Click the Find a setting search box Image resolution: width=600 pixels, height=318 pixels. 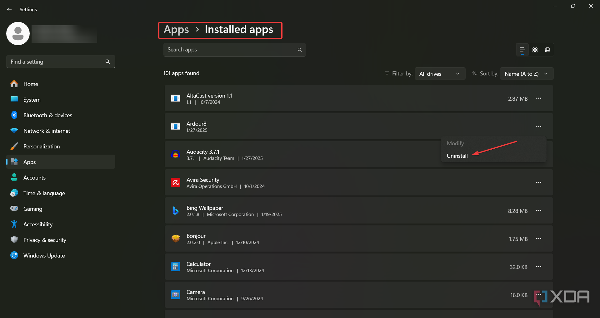(x=61, y=62)
